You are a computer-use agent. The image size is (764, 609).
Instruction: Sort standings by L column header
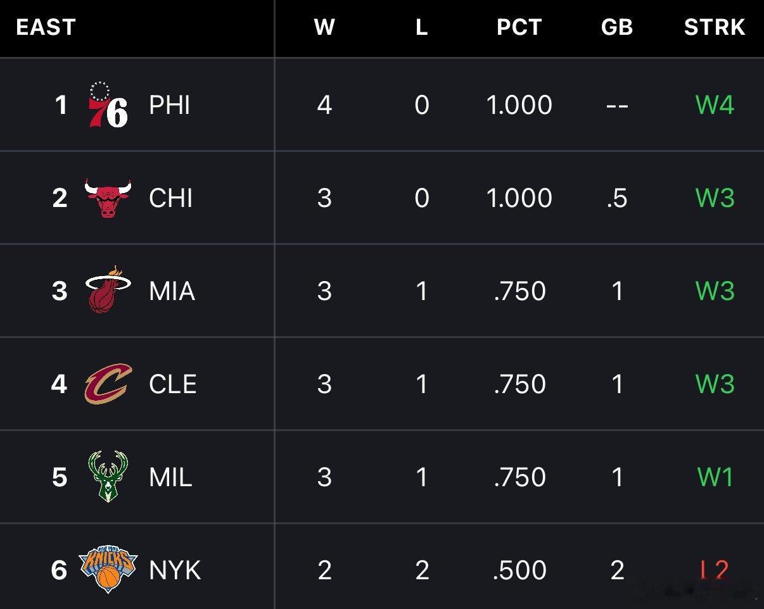tap(421, 27)
